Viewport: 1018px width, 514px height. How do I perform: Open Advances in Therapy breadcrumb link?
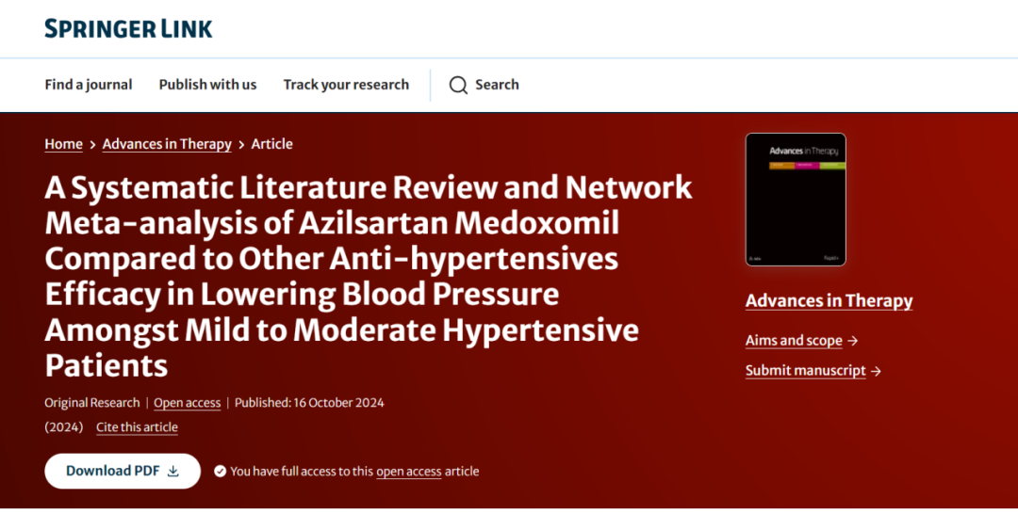click(x=167, y=144)
